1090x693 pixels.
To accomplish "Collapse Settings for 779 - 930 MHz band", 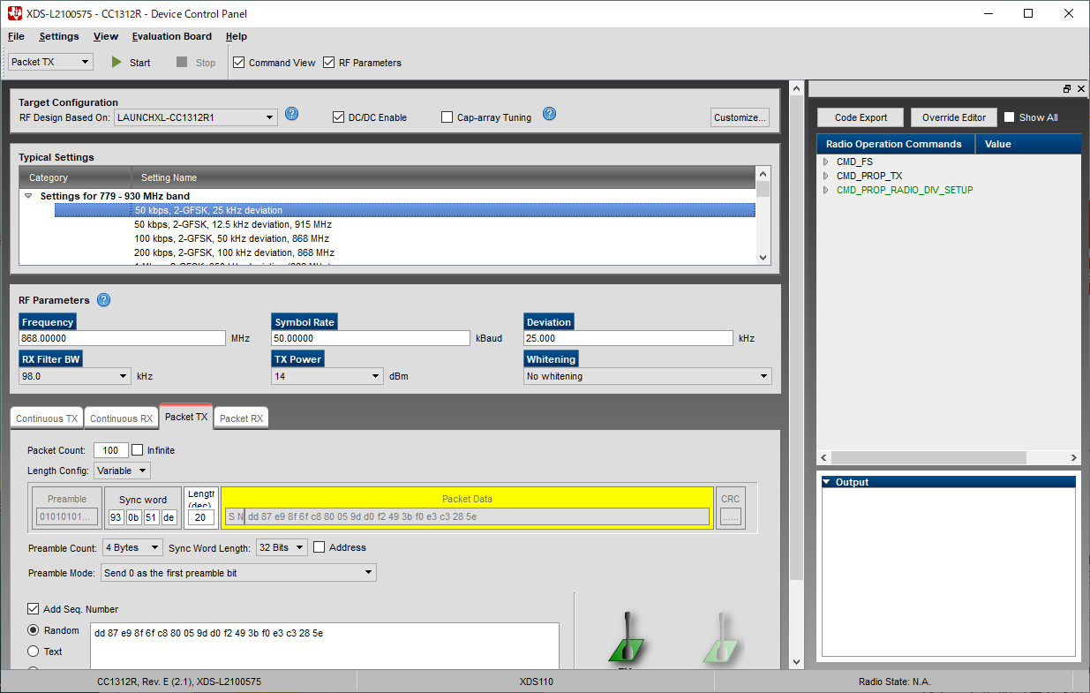I will pos(28,196).
